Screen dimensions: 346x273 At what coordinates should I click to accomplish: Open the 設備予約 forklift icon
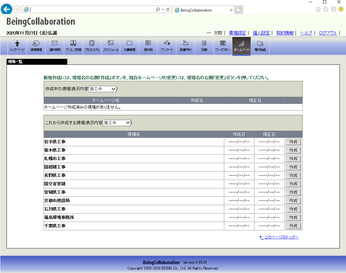[x=186, y=46]
